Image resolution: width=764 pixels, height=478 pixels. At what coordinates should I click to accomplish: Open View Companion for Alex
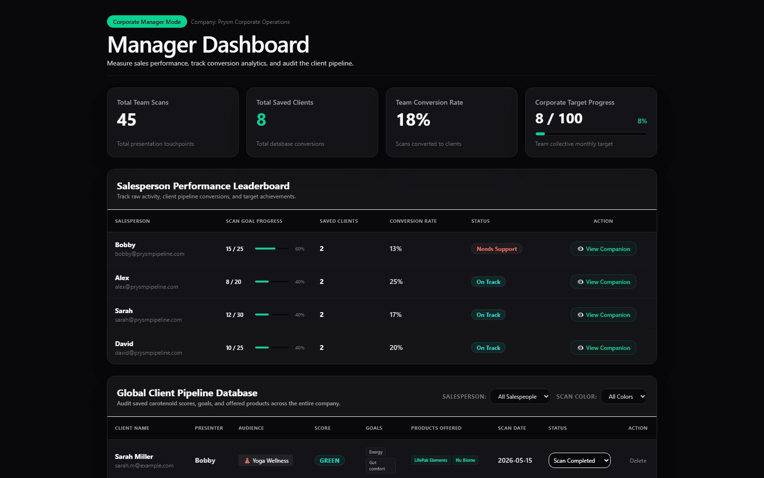[x=603, y=282]
